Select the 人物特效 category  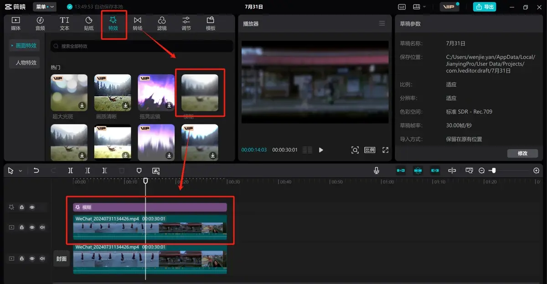click(26, 62)
